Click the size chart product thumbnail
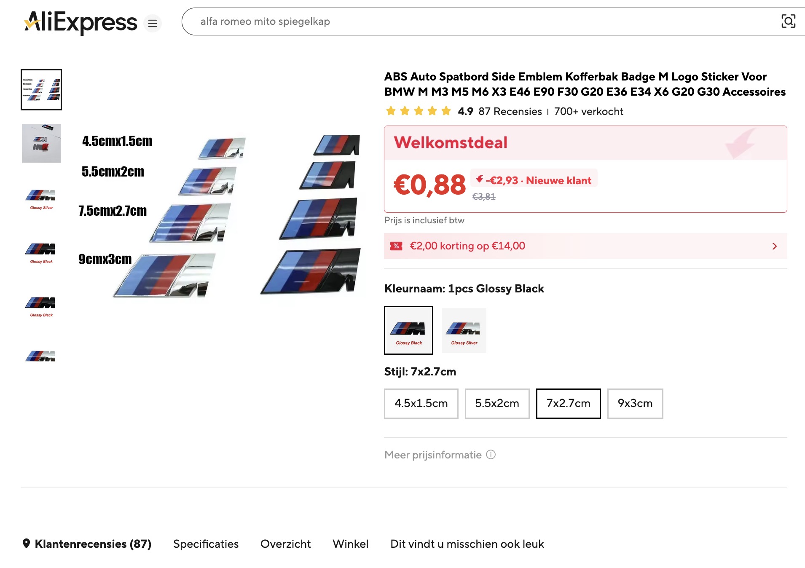 tap(41, 89)
